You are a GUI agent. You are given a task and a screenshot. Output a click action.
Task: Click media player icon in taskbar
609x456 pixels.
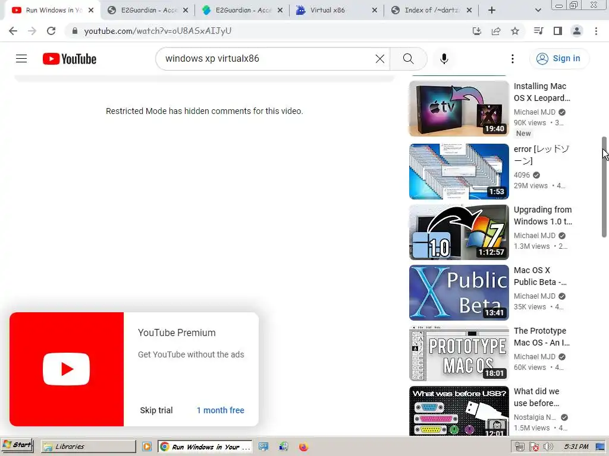tap(147, 446)
